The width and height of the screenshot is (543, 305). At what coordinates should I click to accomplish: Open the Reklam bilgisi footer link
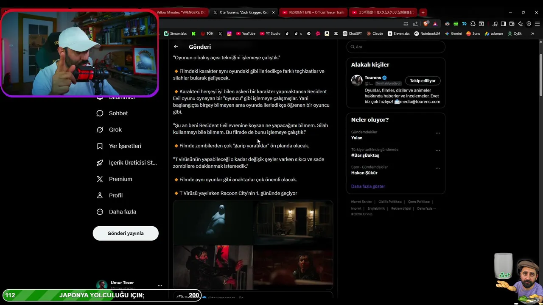[x=401, y=208]
